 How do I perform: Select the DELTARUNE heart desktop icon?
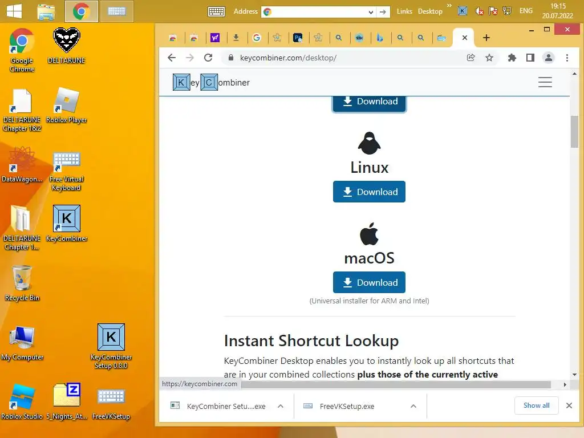pos(66,46)
